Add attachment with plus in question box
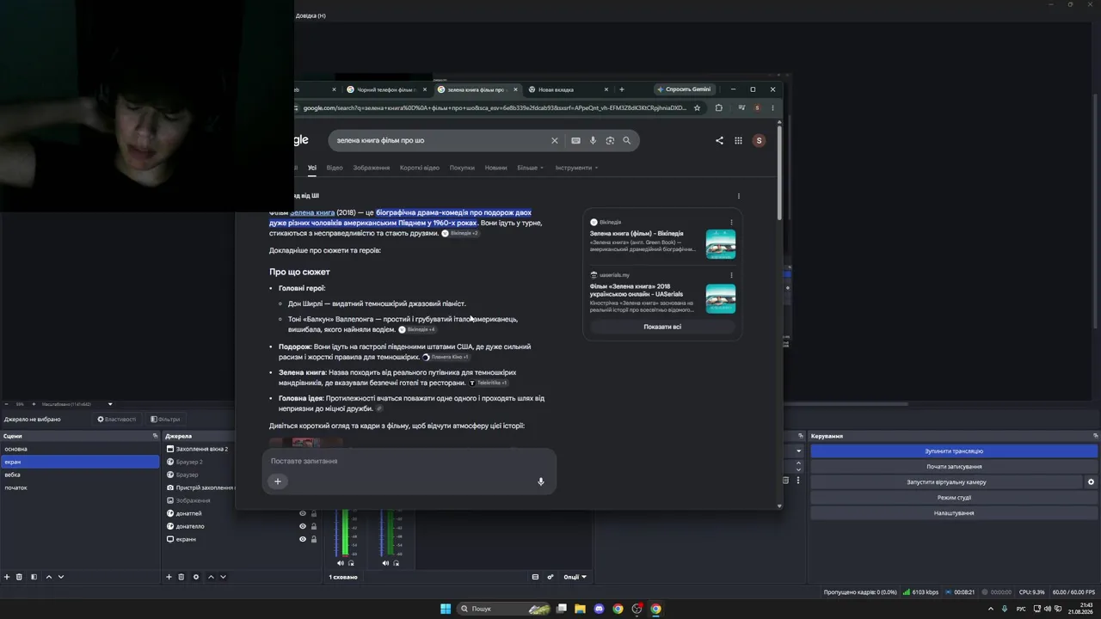 pyautogui.click(x=278, y=481)
